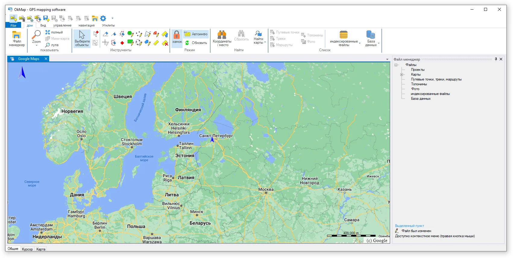
Task: Click the blue gear icon in quick toolbar
Action: click(x=103, y=18)
